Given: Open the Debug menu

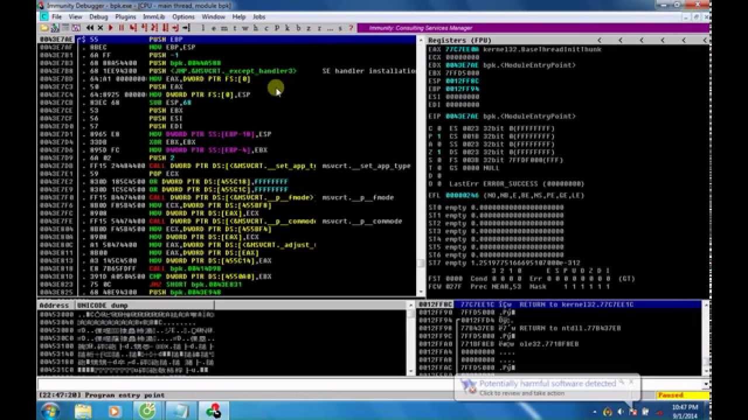Looking at the screenshot, I should (x=99, y=17).
